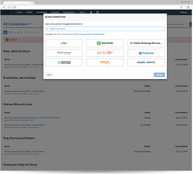Select the All alphabet filter
This screenshot has width=193, height=174.
pos(5,32)
